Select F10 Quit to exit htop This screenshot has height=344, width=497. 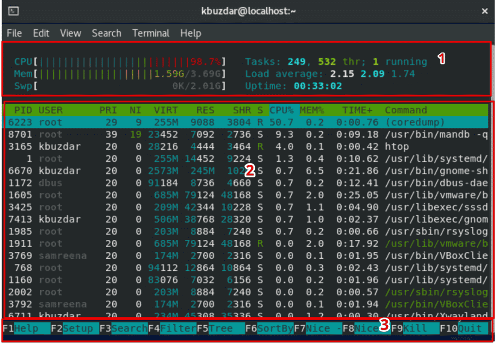pyautogui.click(x=464, y=328)
